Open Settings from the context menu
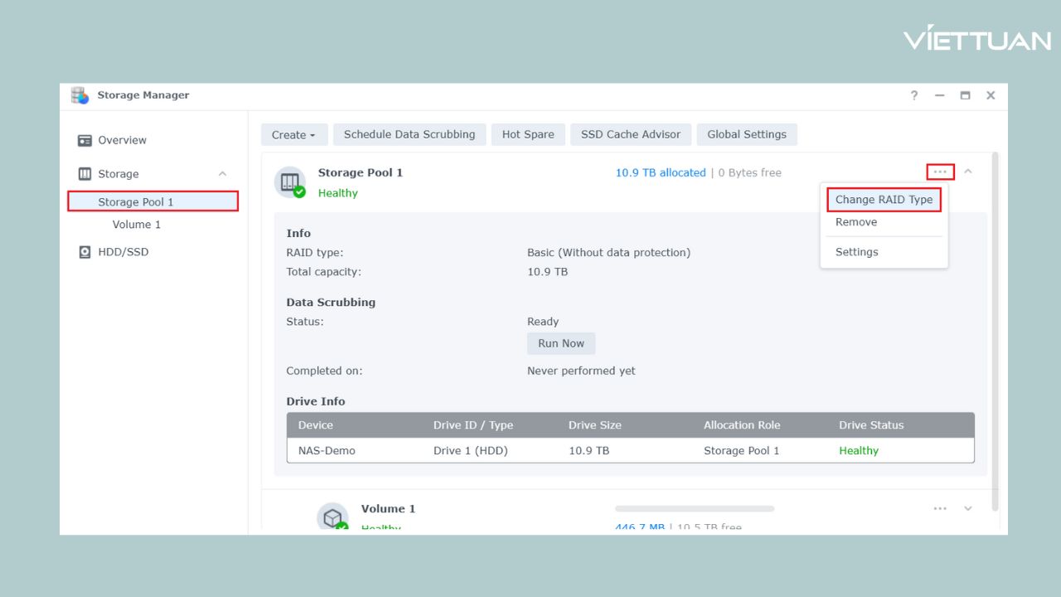Viewport: 1061px width, 597px height. click(x=856, y=251)
